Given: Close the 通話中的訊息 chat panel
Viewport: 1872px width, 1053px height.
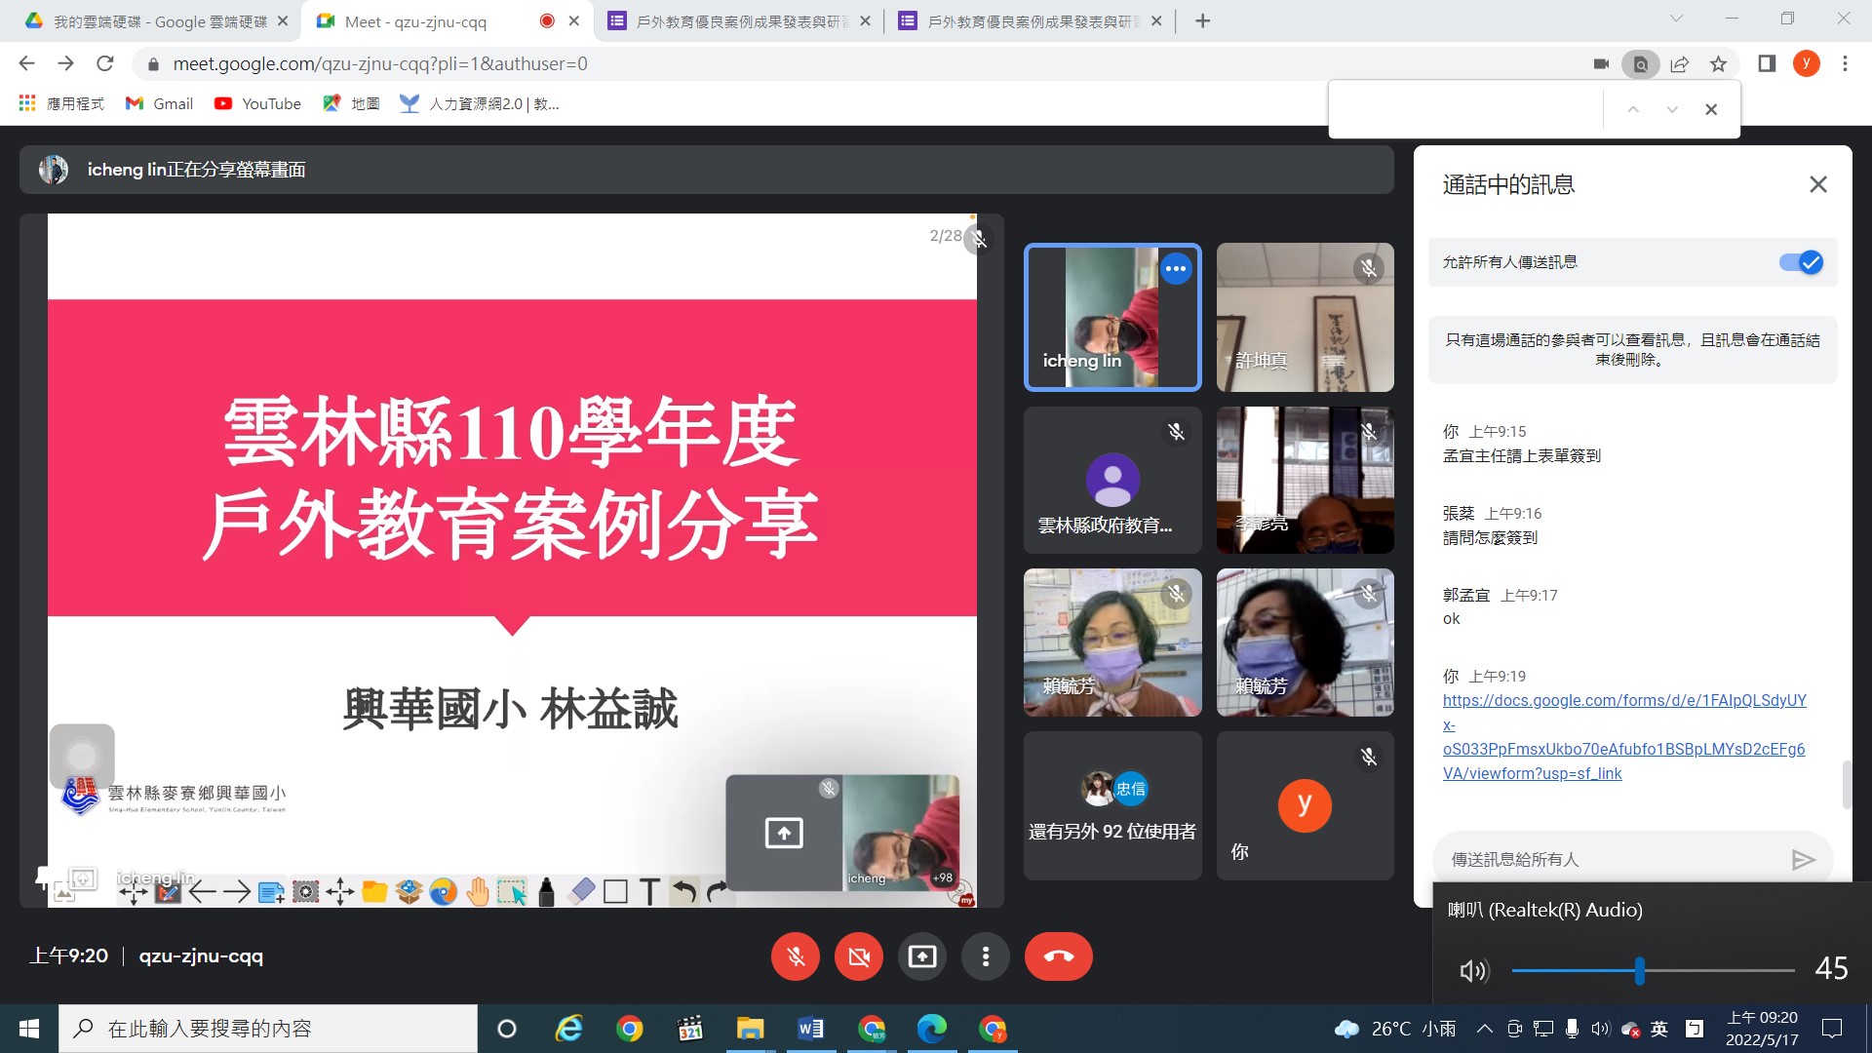Looking at the screenshot, I should pyautogui.click(x=1818, y=184).
